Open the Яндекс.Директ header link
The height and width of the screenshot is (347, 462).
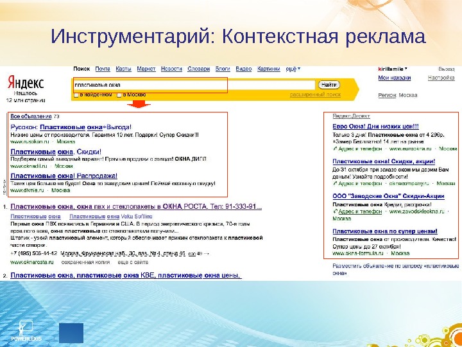point(351,116)
